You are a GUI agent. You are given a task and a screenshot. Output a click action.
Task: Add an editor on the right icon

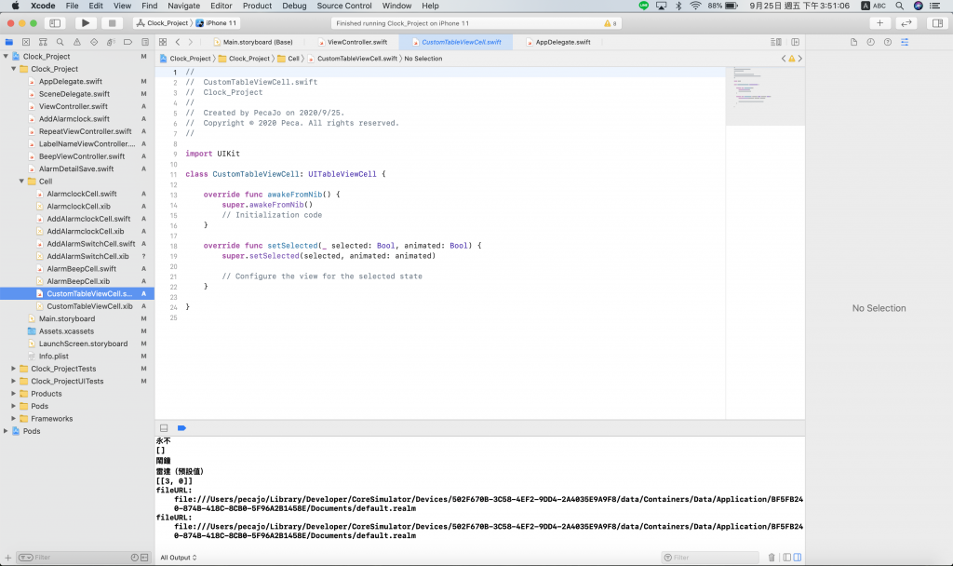click(x=795, y=42)
